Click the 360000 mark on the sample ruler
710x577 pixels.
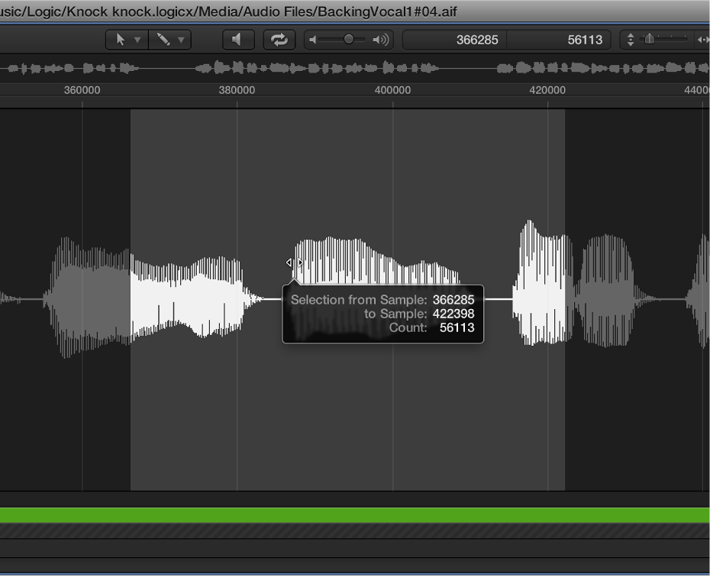click(x=82, y=90)
